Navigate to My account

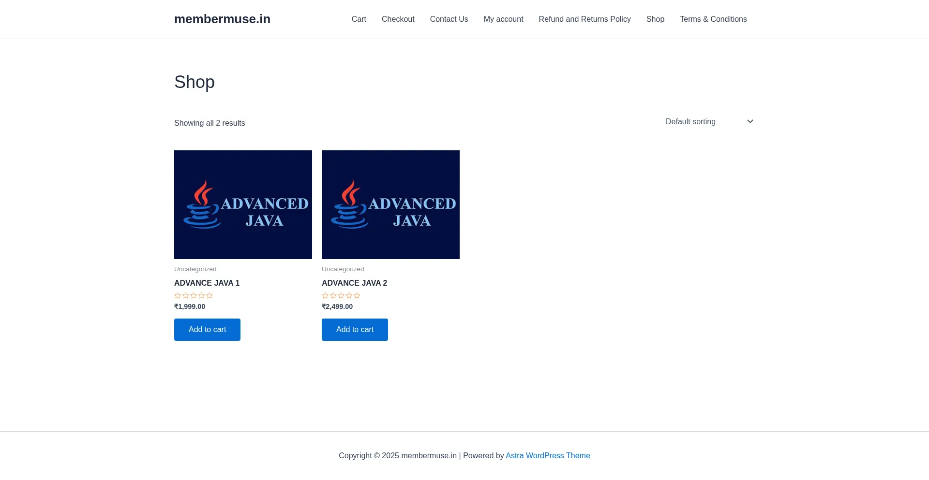pos(503,19)
